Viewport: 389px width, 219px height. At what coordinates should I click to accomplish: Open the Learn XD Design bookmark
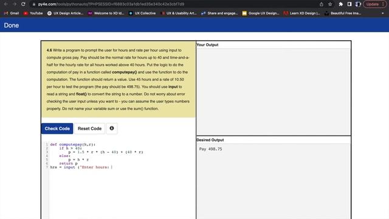coord(301,13)
